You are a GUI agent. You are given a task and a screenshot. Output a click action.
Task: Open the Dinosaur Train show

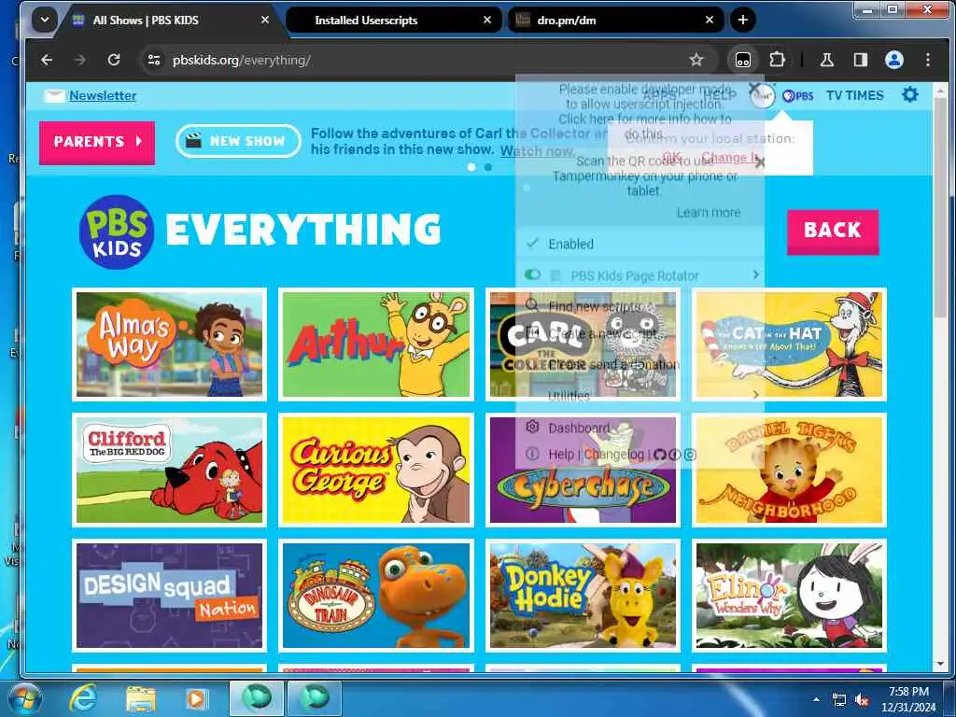point(376,596)
